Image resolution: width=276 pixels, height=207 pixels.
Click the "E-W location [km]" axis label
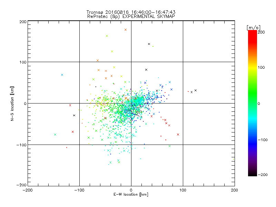tap(131, 194)
